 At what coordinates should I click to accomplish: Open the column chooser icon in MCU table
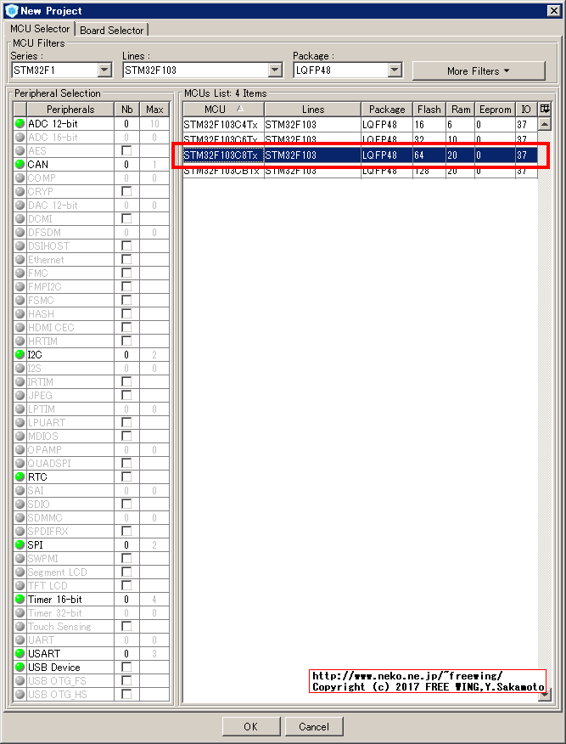pos(545,109)
